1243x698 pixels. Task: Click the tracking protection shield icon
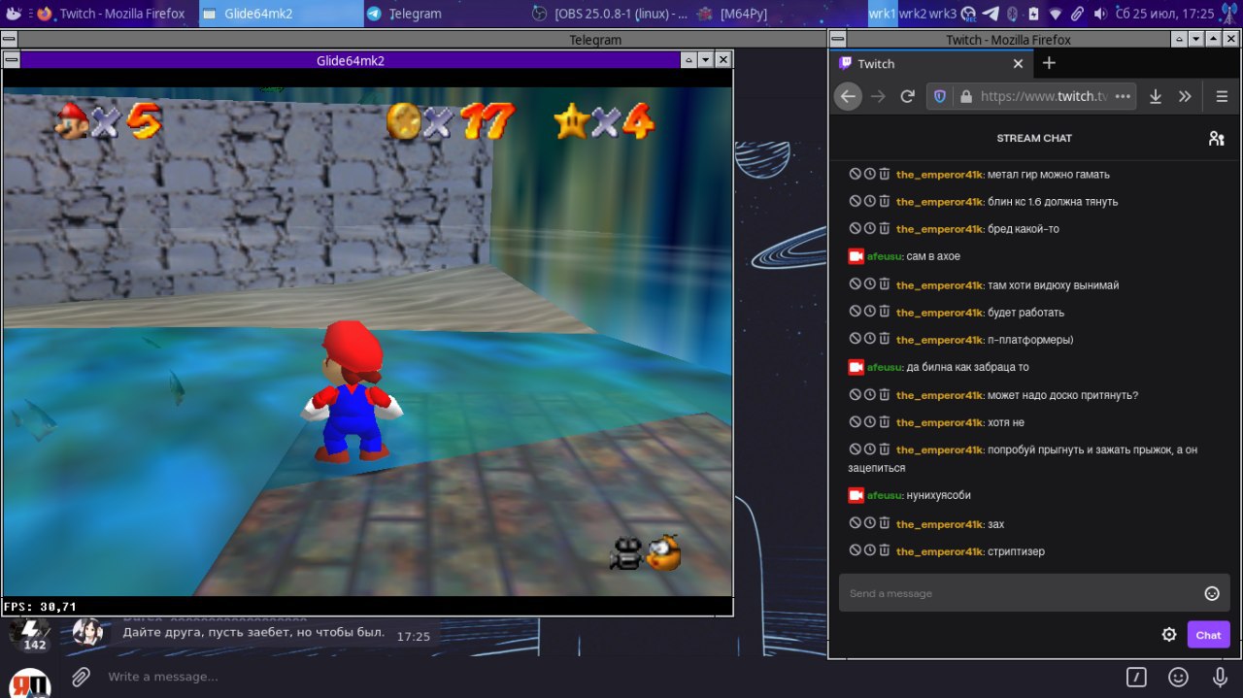[x=940, y=96]
